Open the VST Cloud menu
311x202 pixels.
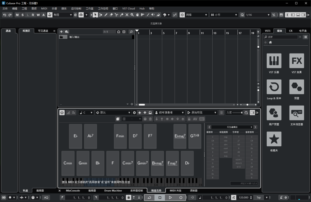[x=128, y=9]
